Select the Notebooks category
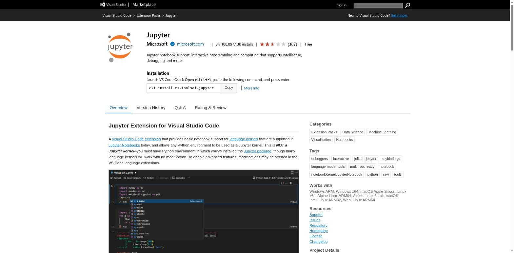Screen dimensions: 514x253 (x=344, y=140)
